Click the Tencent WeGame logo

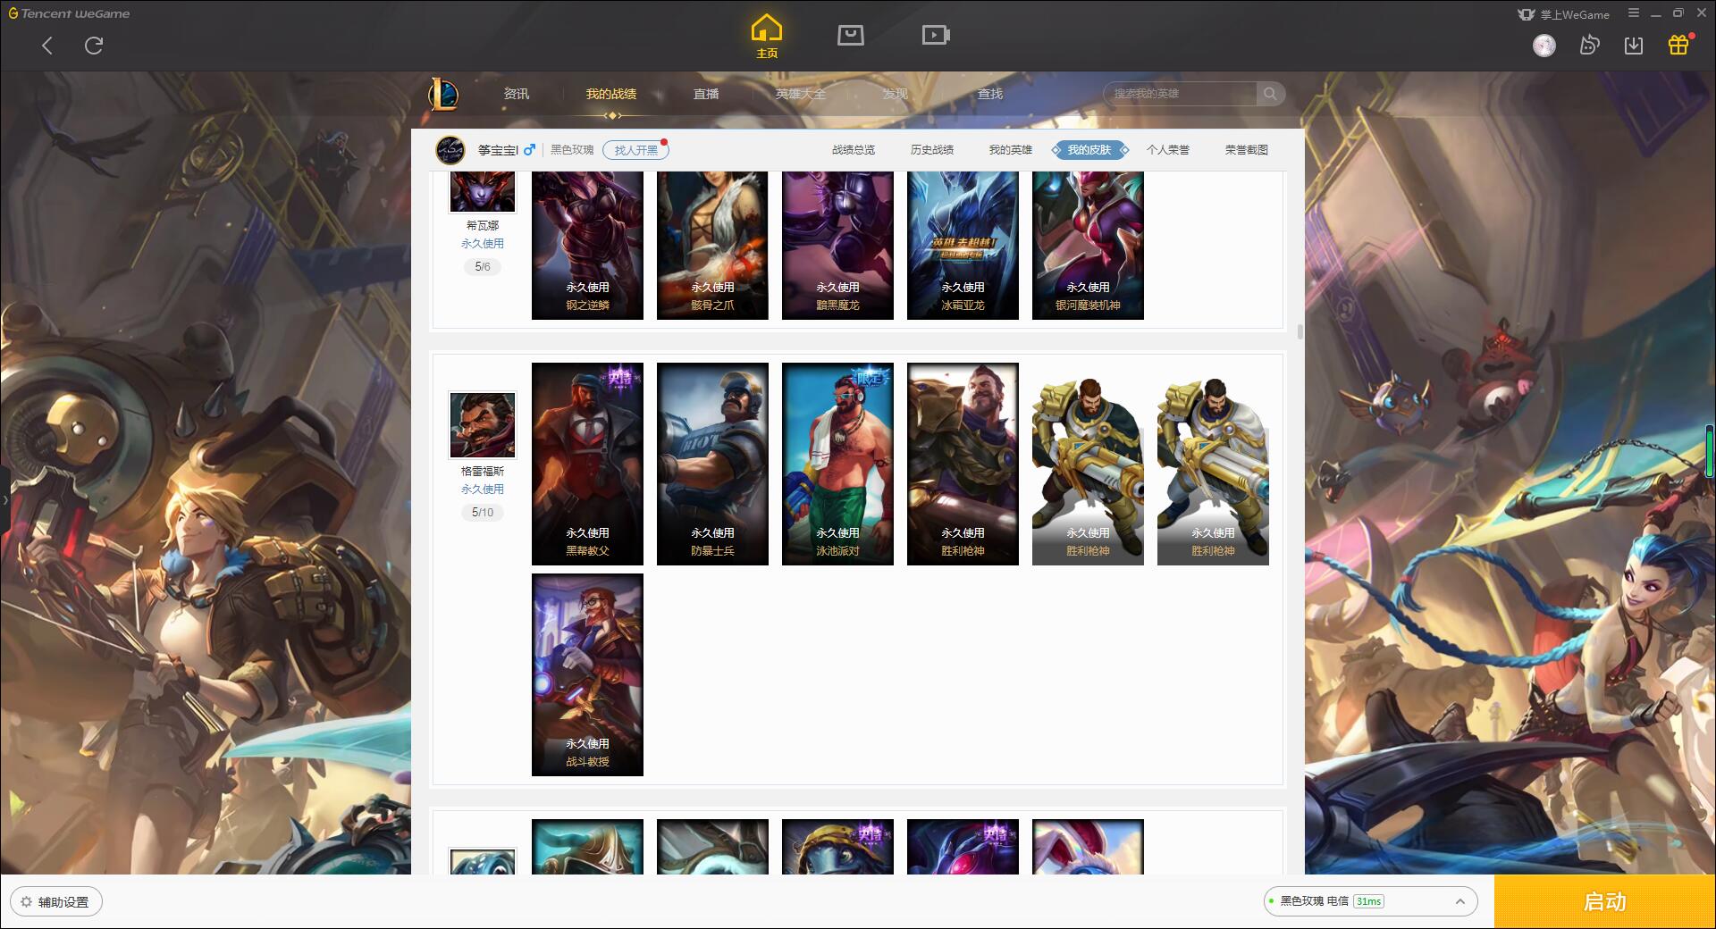pyautogui.click(x=69, y=13)
